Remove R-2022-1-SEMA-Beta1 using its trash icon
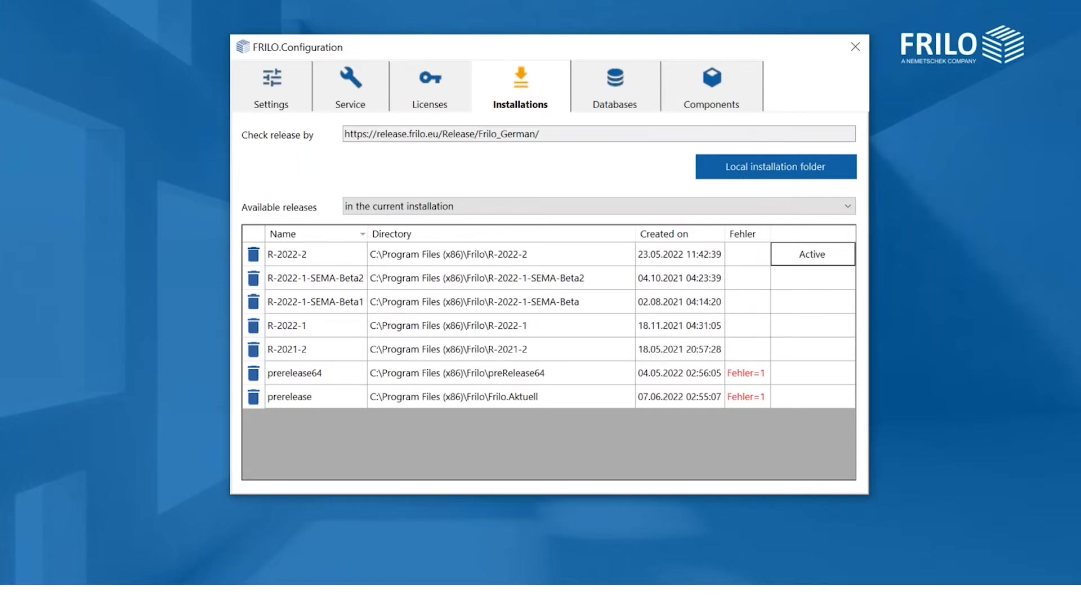 [253, 302]
